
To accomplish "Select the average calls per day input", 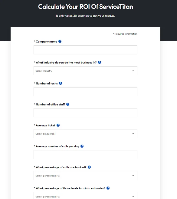I will pyautogui.click(x=85, y=155).
